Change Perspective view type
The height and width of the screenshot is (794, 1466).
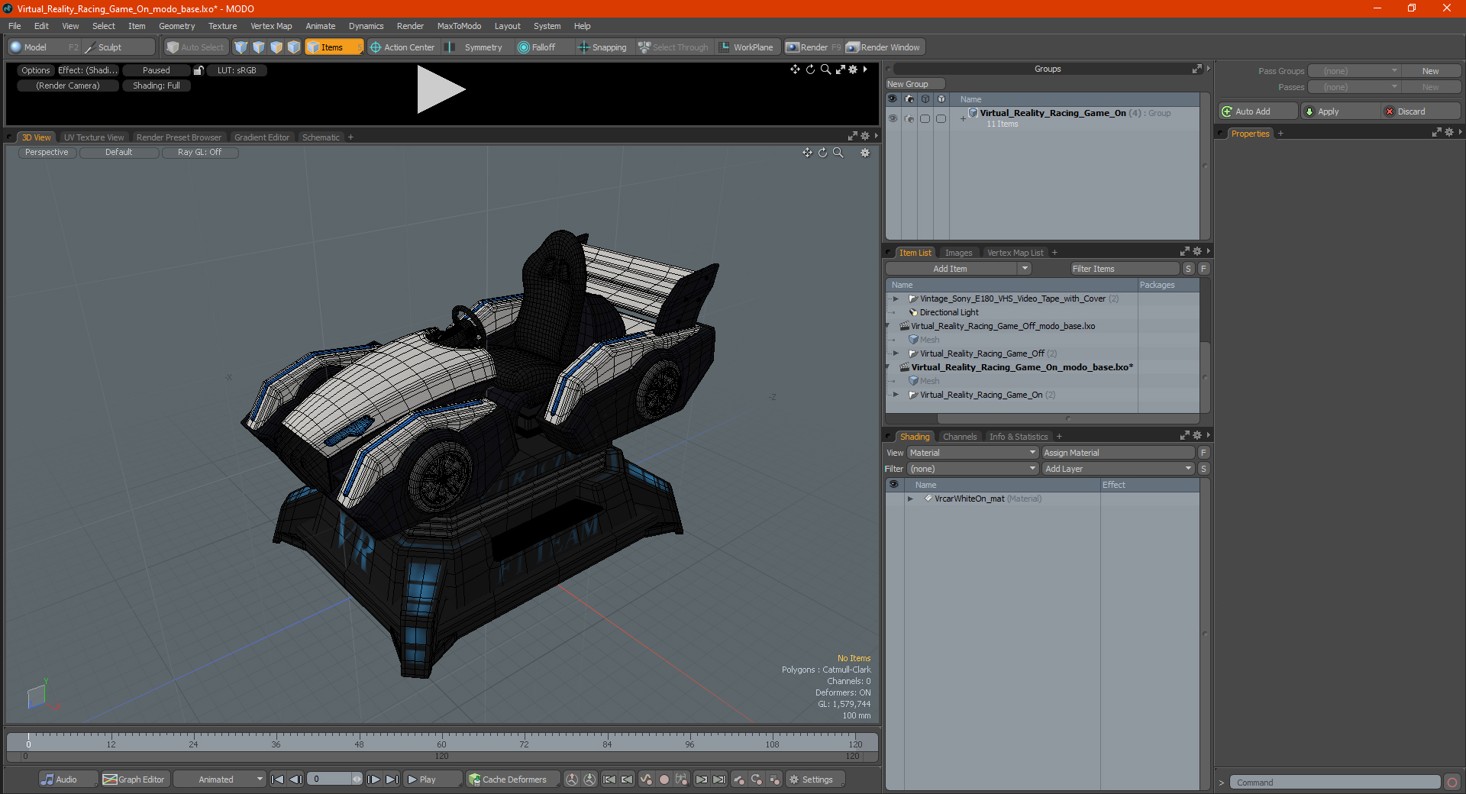[x=47, y=152]
